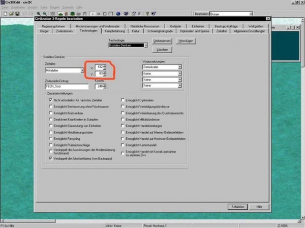This screenshot has width=305, height=228.
Task: Click the Zivilopädie-Eintrag 'TECH_Sozi' field
Action: [x=67, y=87]
